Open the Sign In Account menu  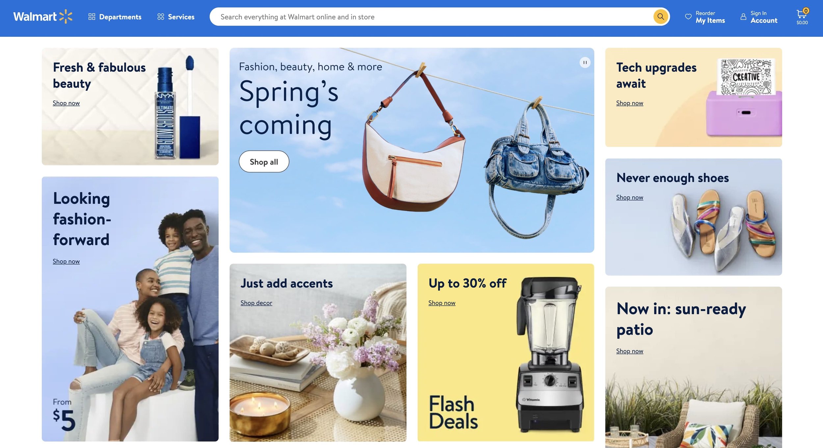pos(759,17)
